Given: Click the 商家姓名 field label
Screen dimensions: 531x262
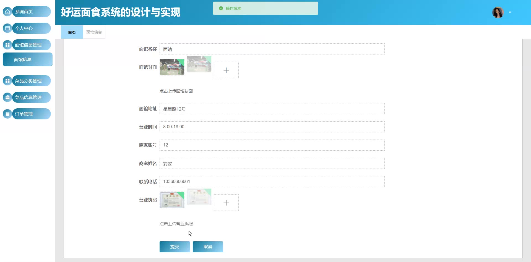Looking at the screenshot, I should (148, 163).
